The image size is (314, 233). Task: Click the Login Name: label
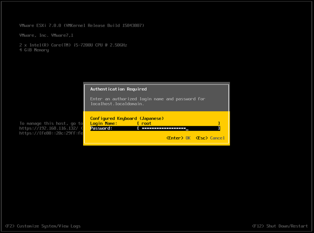coord(104,123)
